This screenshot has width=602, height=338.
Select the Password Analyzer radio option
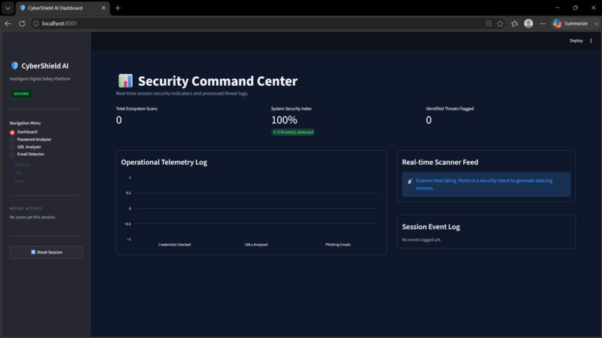(x=31, y=140)
